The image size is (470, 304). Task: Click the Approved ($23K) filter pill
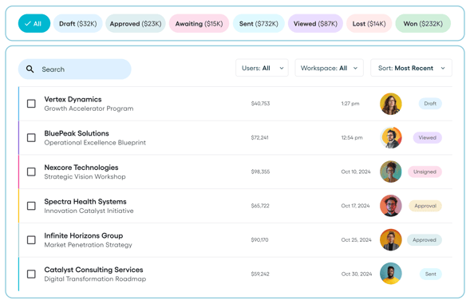click(x=136, y=23)
